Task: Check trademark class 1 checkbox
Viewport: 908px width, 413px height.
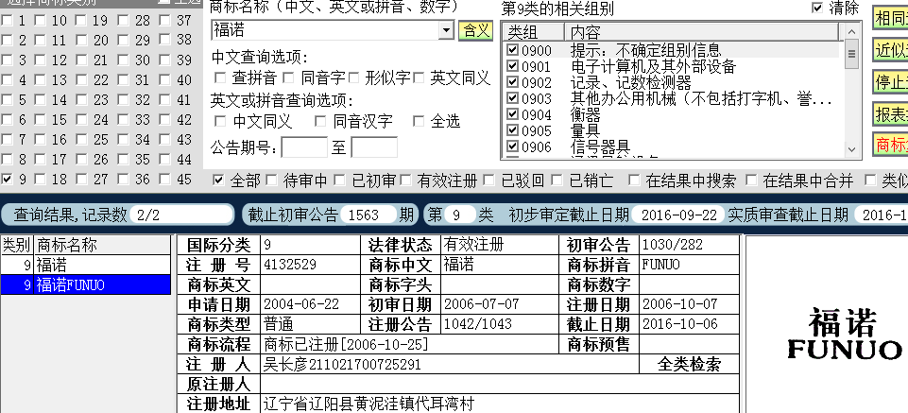Action: (7, 20)
